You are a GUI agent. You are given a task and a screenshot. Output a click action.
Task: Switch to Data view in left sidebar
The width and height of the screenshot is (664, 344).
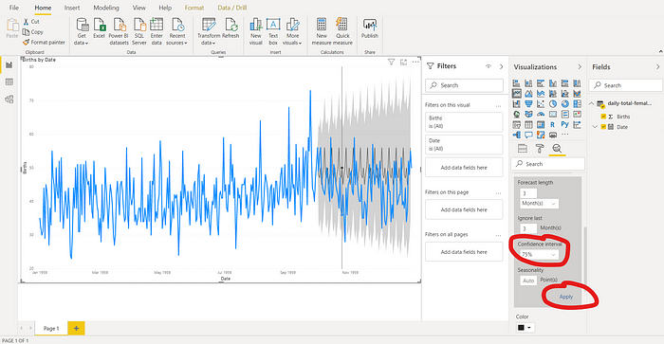pyautogui.click(x=9, y=81)
